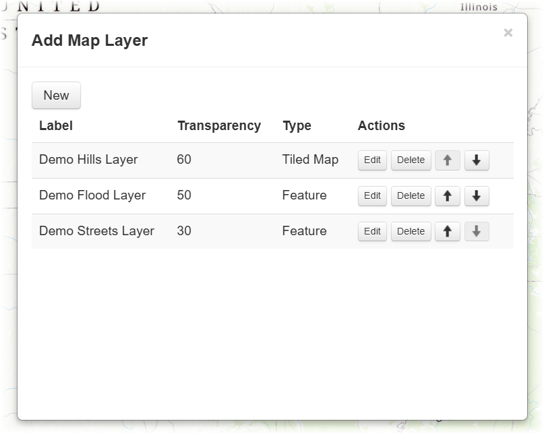This screenshot has width=544, height=434.
Task: Move Demo Hills Layer down with the down arrow
Action: click(x=477, y=160)
